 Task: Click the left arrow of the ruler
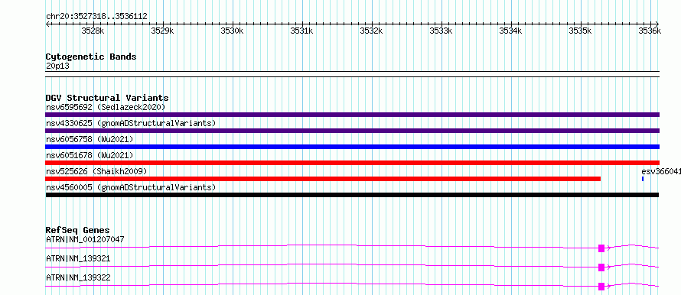[x=47, y=24]
